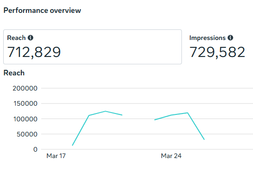Click the 150000 y-axis label
Viewport: 253px width, 187px height.
click(25, 103)
